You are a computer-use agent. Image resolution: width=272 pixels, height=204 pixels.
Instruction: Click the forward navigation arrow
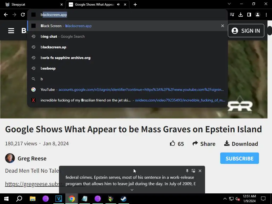[14, 15]
